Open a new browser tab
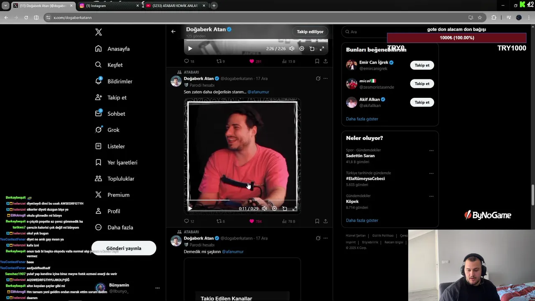This screenshot has height=301, width=535. (214, 5)
